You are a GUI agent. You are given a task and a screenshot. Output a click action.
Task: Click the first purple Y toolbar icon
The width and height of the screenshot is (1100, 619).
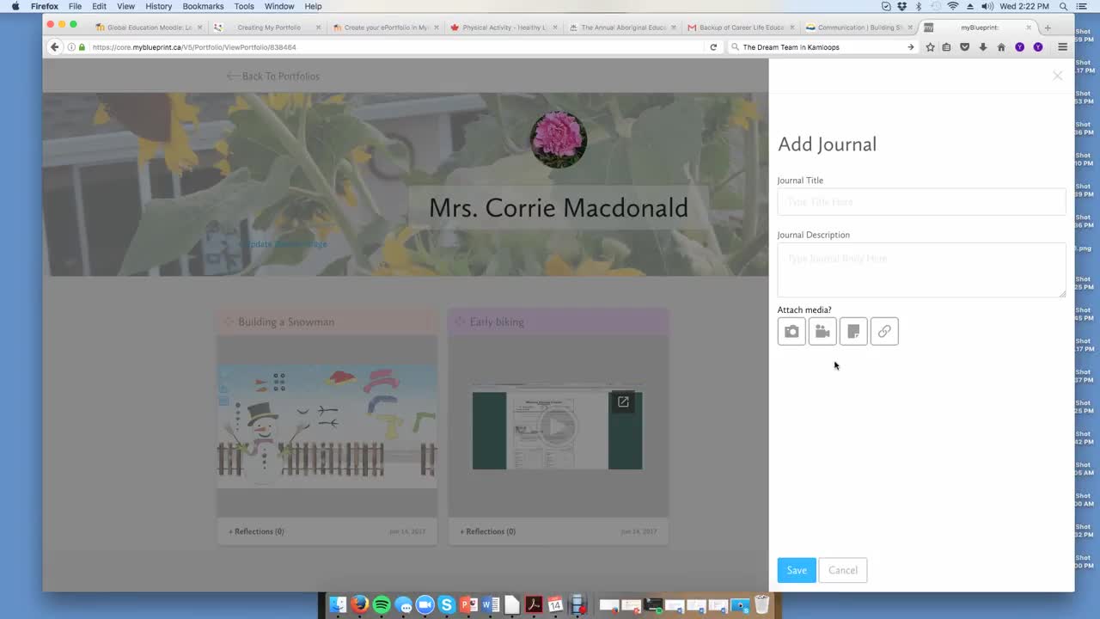coord(1019,47)
